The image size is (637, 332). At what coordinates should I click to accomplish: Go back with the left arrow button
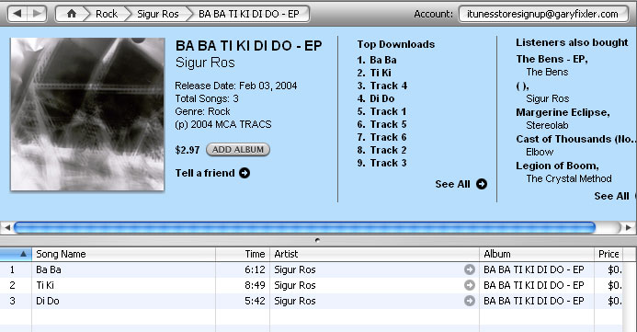[x=17, y=14]
